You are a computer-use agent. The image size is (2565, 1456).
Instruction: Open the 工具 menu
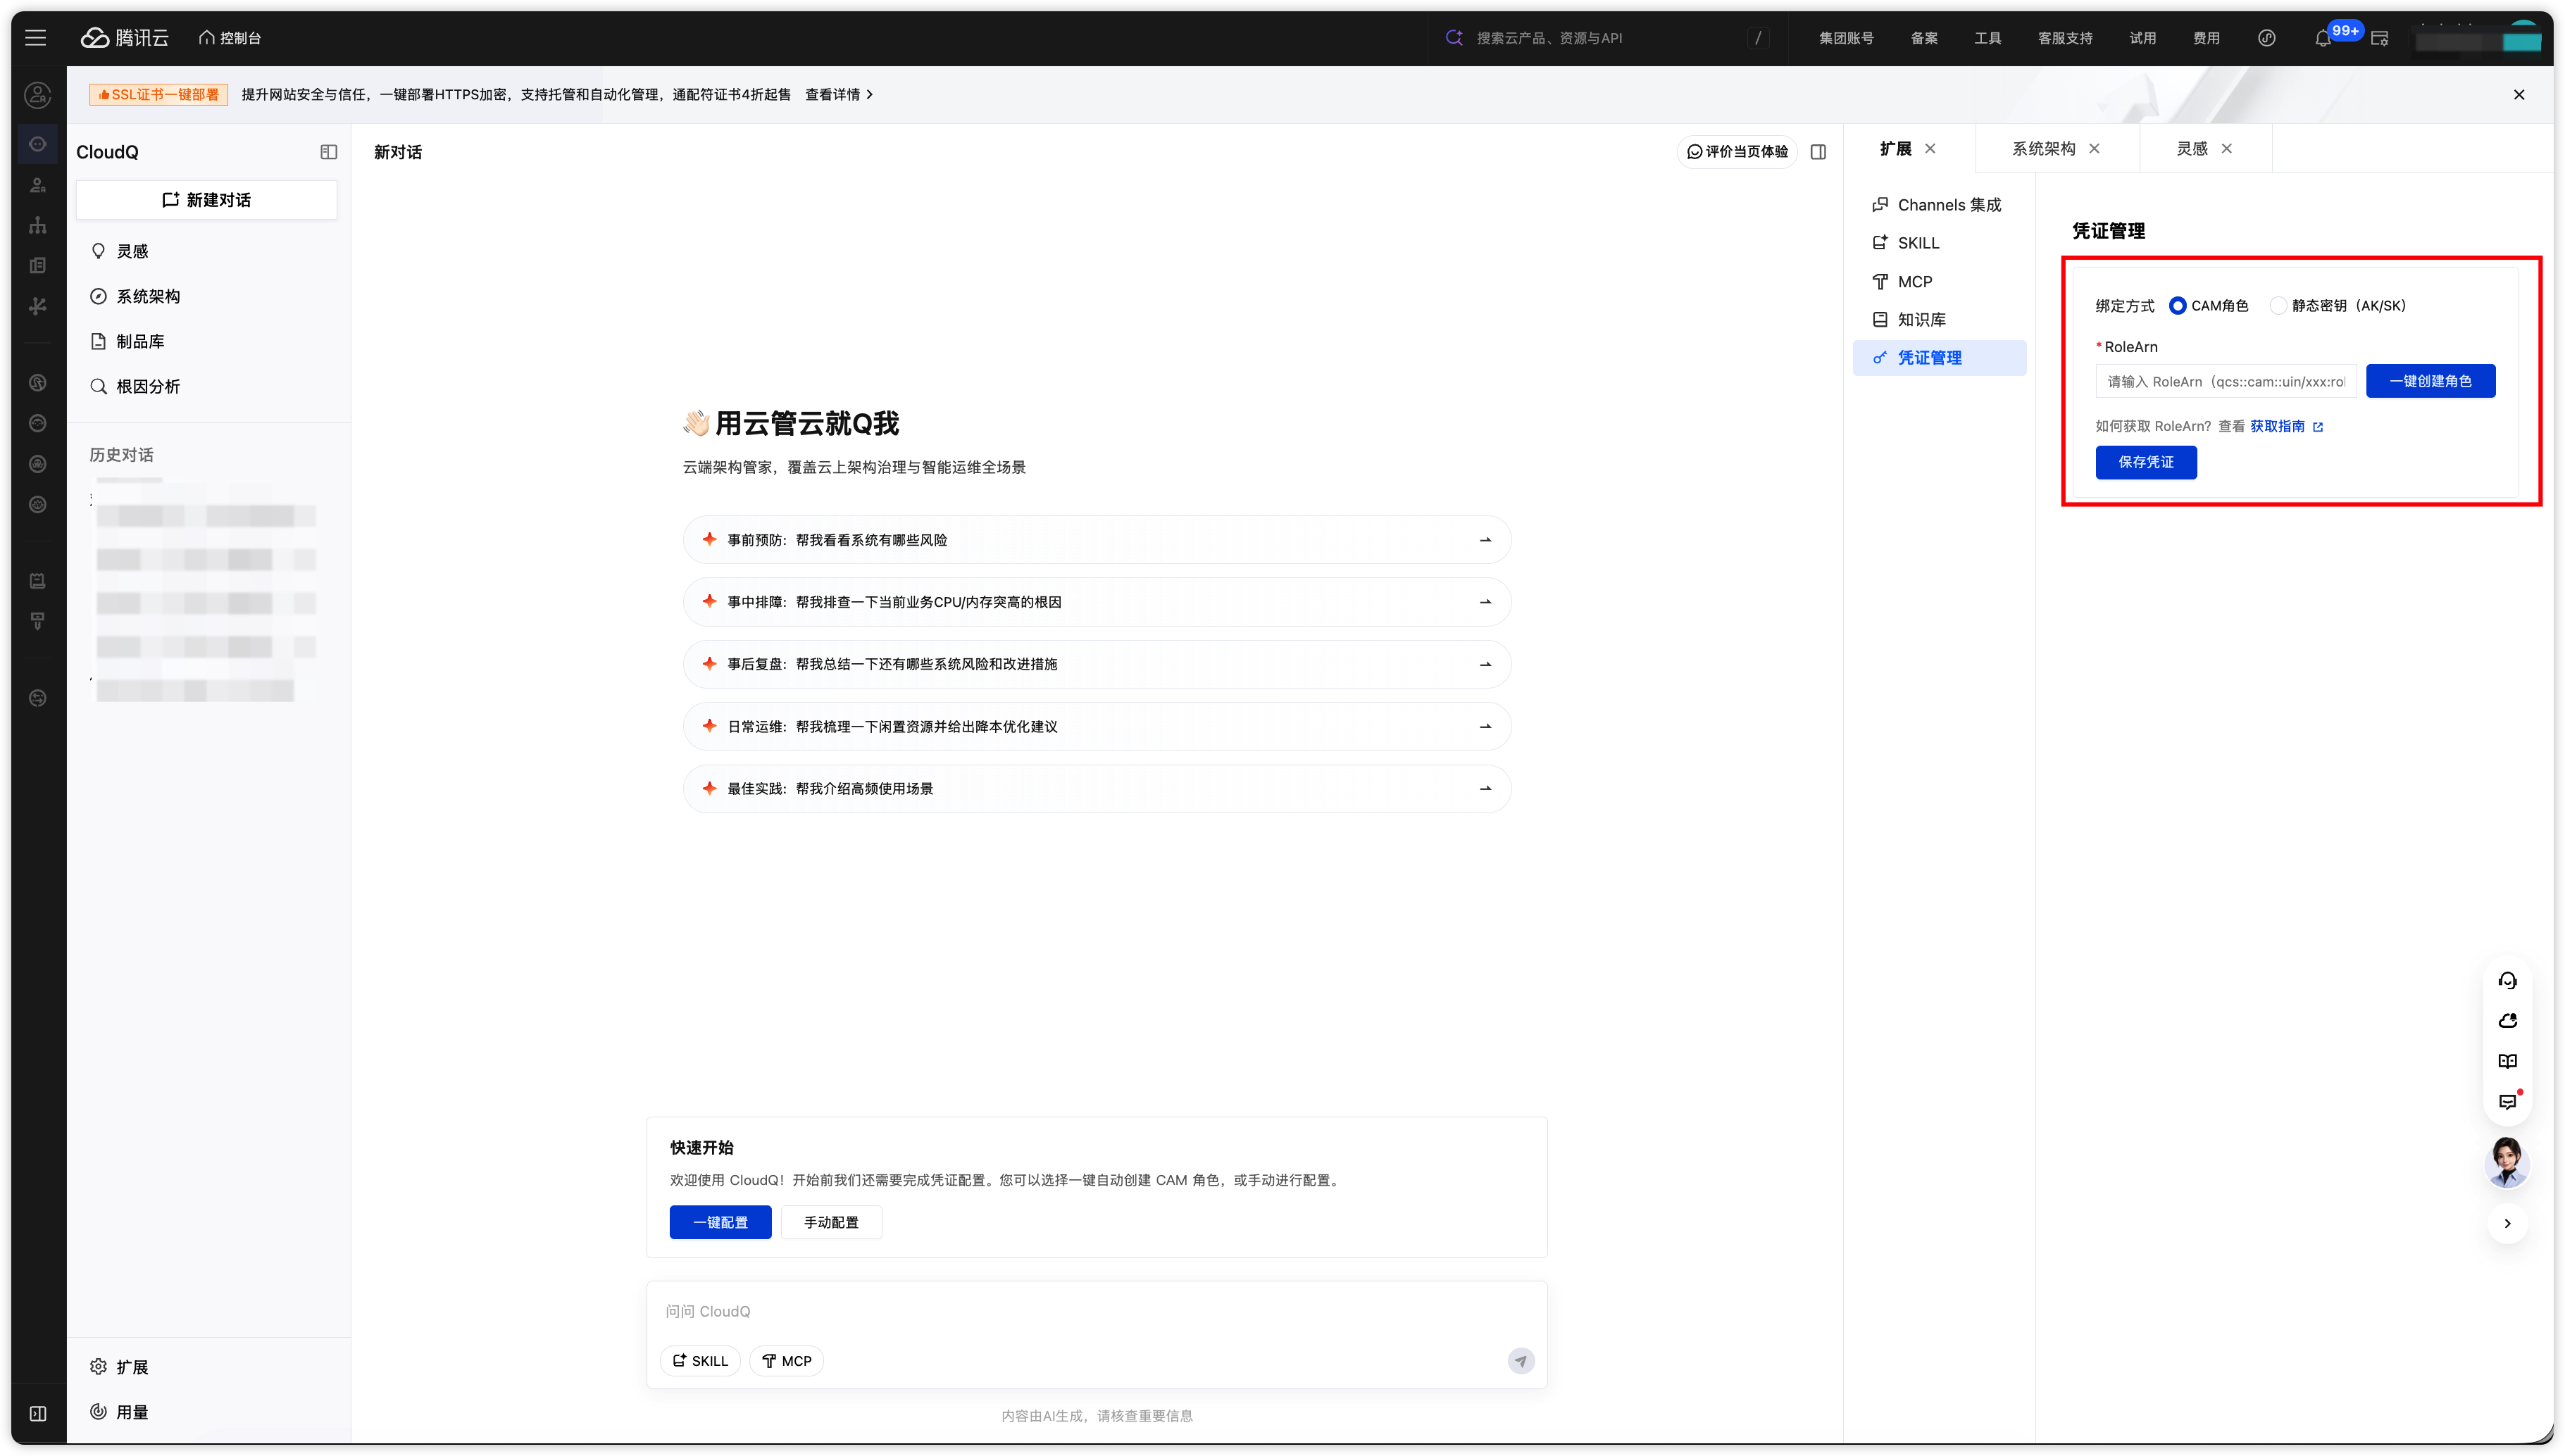[x=1988, y=38]
